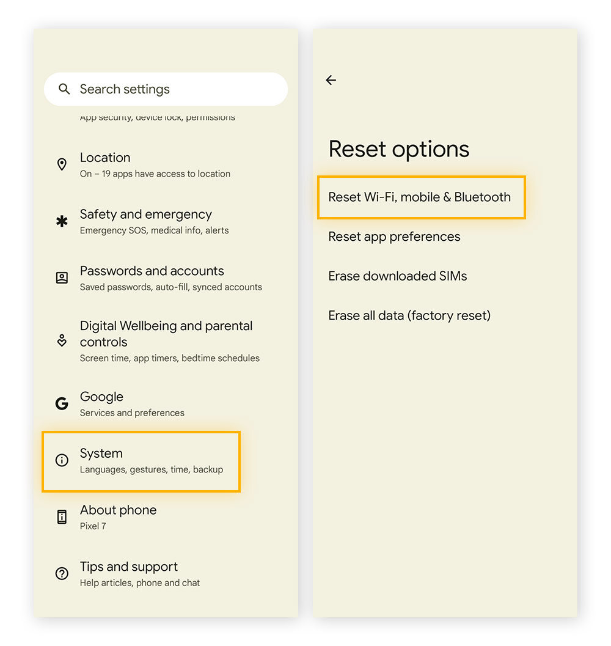Tap the Digital Wellbeing heart icon
The height and width of the screenshot is (646, 611).
[x=62, y=340]
